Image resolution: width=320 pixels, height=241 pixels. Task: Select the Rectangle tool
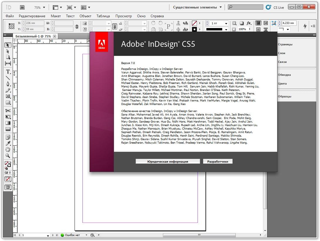(x=8, y=102)
